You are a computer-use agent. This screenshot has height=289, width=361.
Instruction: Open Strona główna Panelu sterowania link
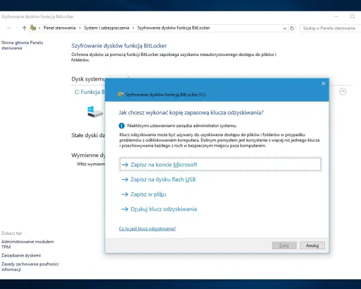pos(22,45)
